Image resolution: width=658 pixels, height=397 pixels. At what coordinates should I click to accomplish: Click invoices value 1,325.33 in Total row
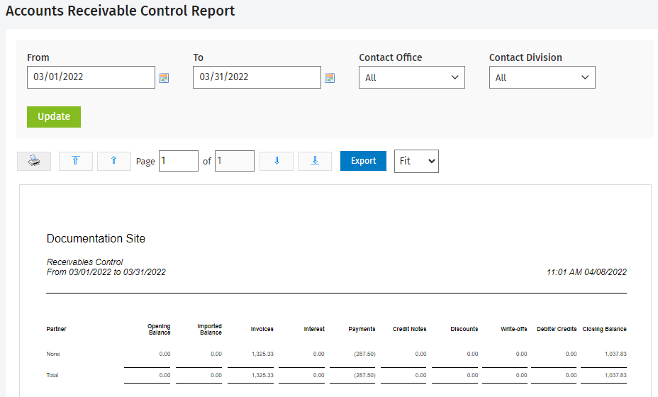click(262, 375)
